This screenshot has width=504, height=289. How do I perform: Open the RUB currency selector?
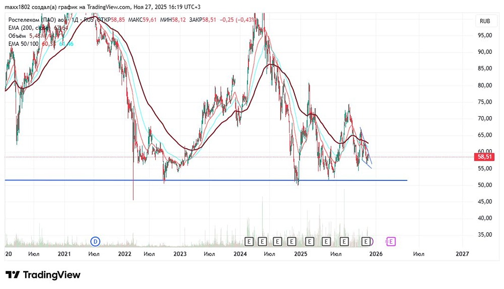pyautogui.click(x=485, y=21)
